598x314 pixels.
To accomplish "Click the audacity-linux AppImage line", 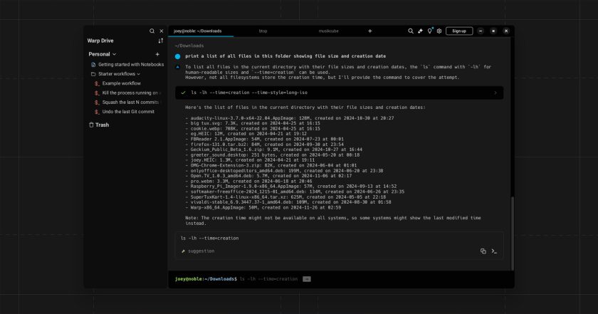I will tap(290, 118).
